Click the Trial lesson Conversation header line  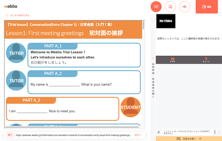pos(59,25)
